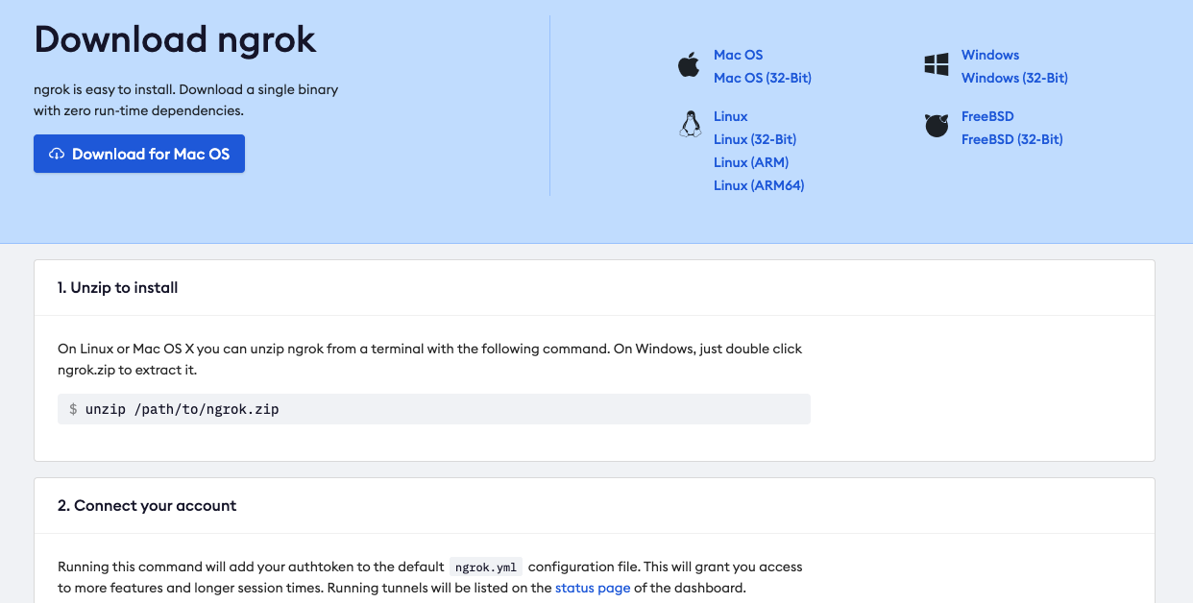The image size is (1193, 603).
Task: Click the Apple logo icon
Action: click(689, 65)
